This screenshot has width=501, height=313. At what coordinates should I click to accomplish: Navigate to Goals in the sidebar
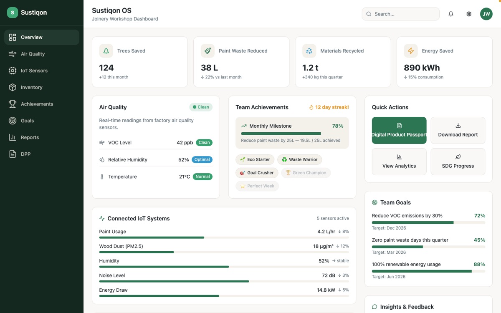(x=42, y=121)
